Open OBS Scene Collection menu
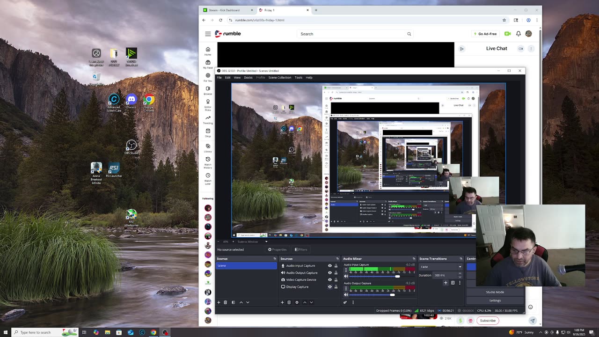The width and height of the screenshot is (599, 337). [279, 78]
